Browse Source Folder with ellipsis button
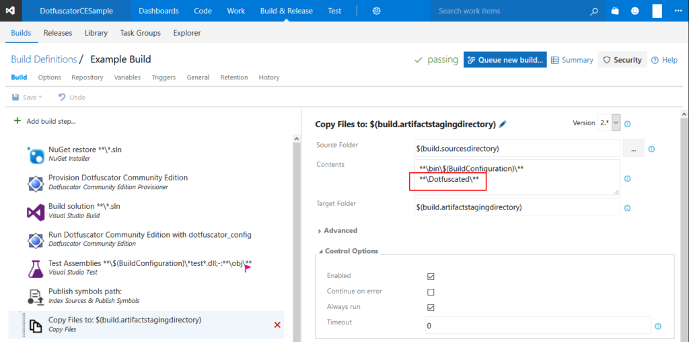Screen dimensions: 689x342 (x=634, y=149)
